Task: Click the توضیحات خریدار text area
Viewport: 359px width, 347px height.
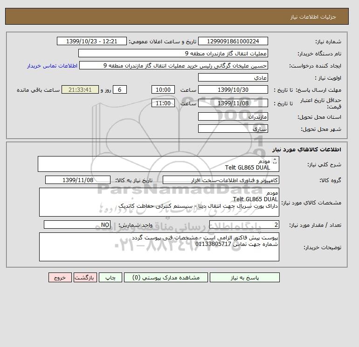Action: (159, 247)
